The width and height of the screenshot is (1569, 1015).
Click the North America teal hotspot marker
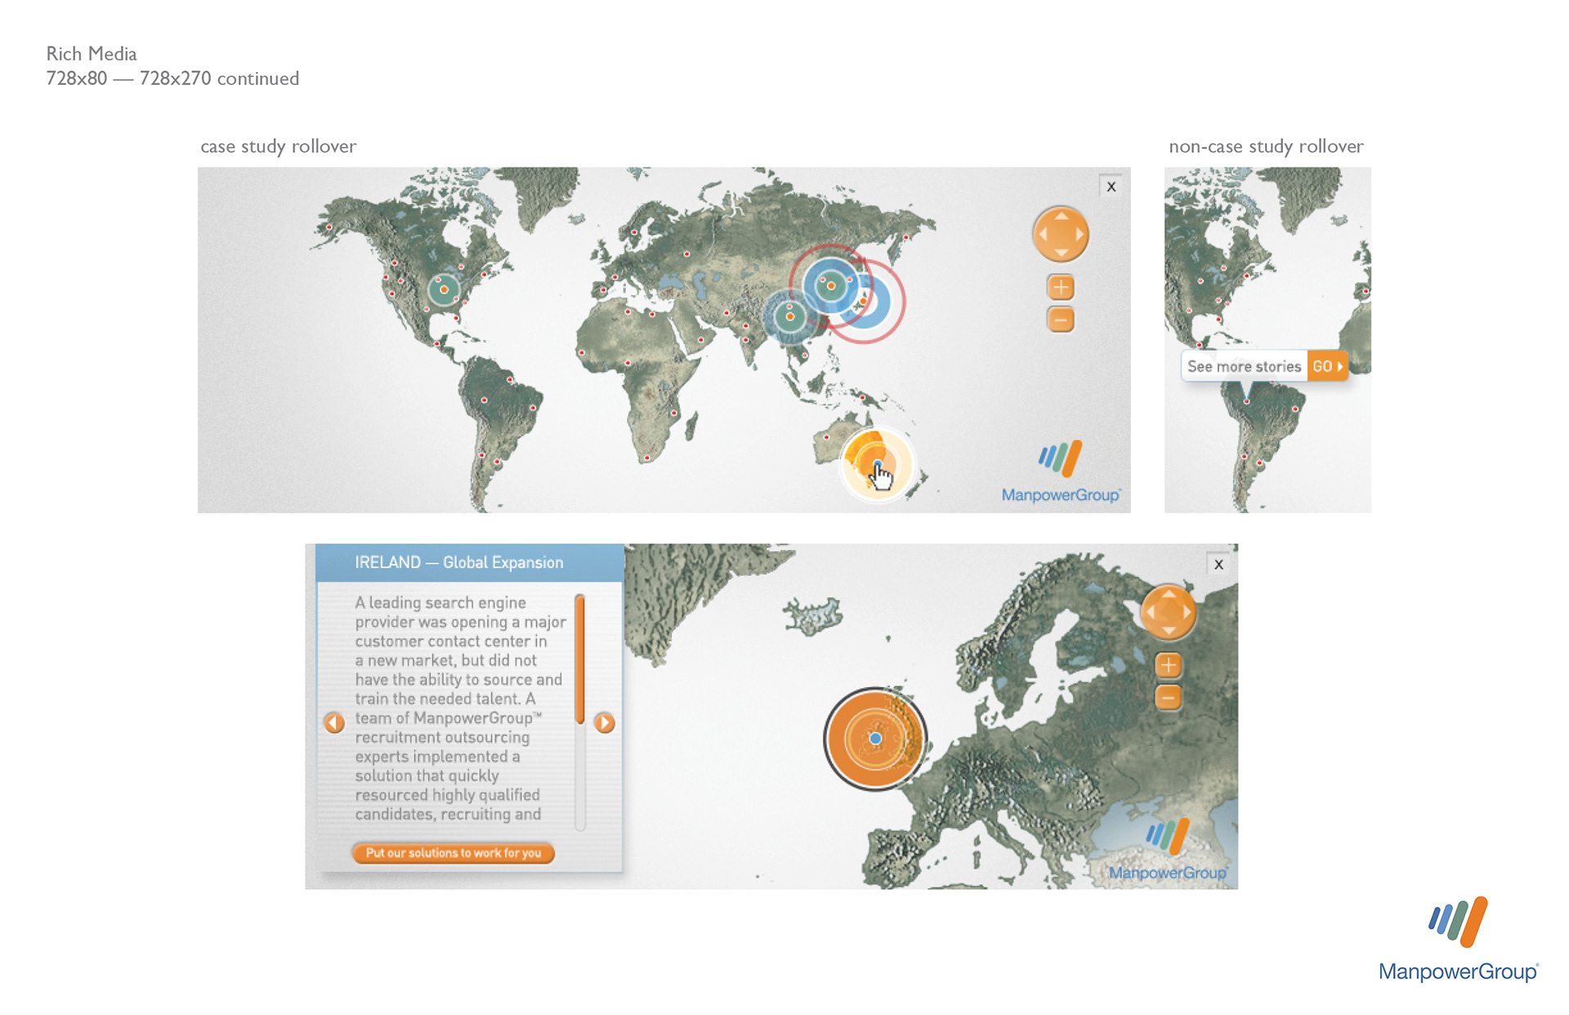point(444,289)
